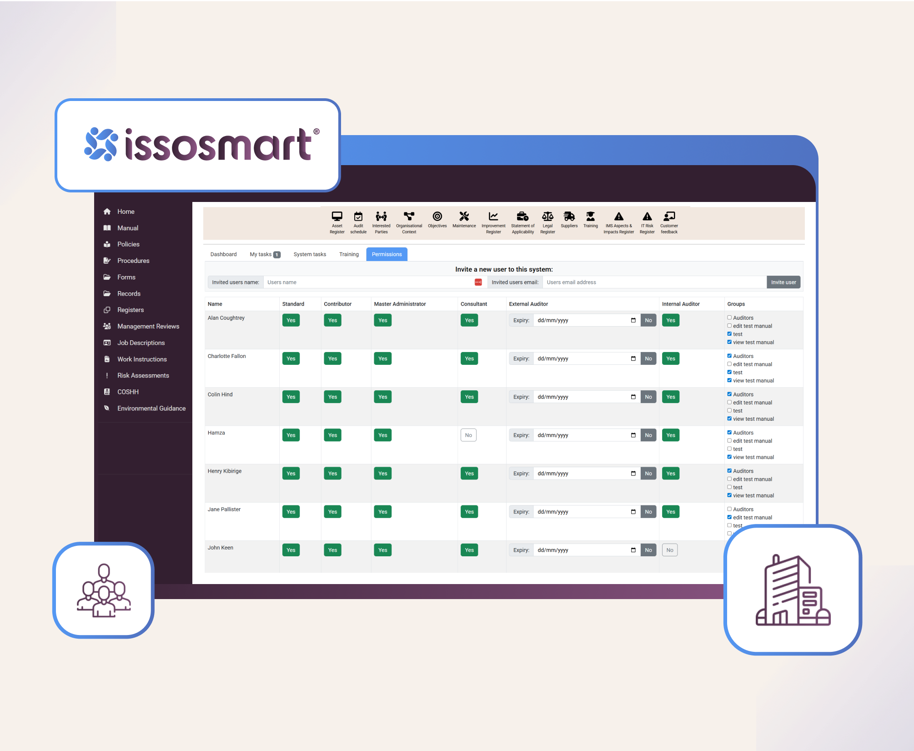Click the Legal Register scales icon
The height and width of the screenshot is (751, 914).
(x=547, y=217)
